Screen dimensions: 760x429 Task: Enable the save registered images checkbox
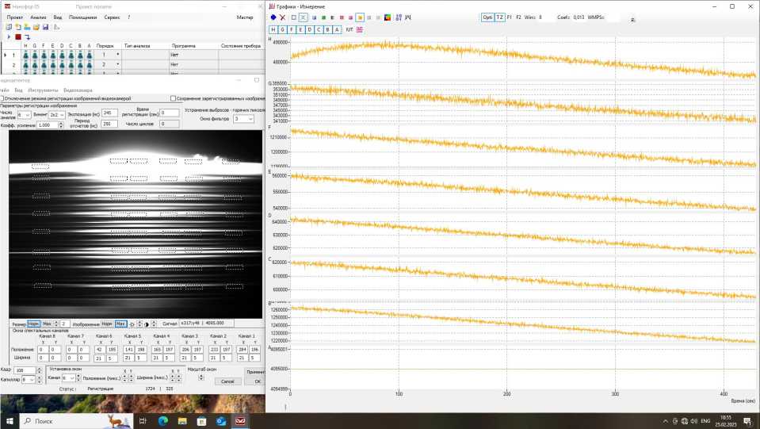(x=174, y=98)
